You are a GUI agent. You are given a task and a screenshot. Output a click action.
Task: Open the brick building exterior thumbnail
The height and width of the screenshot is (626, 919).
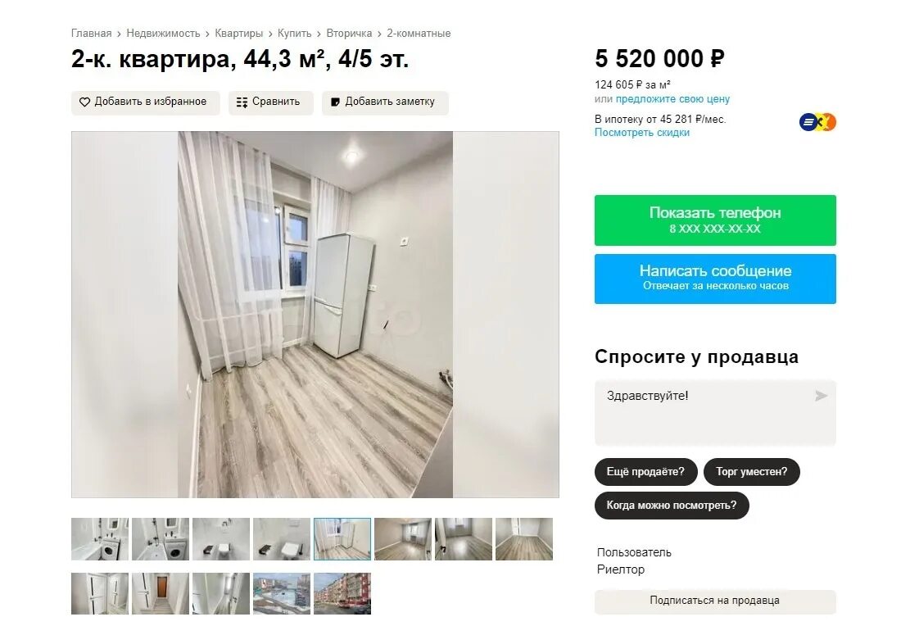342,594
